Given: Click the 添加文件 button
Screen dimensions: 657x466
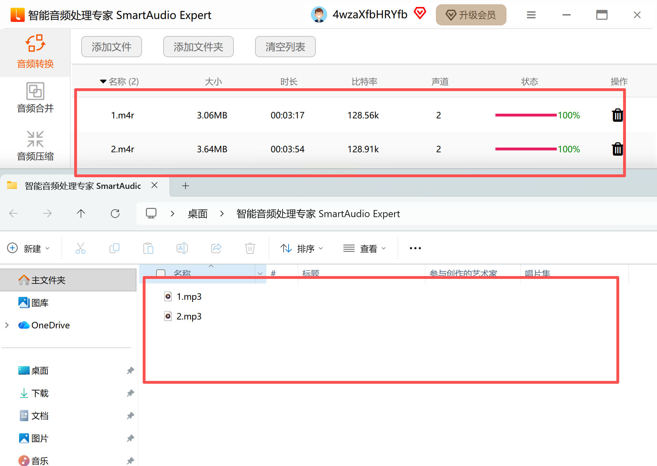Looking at the screenshot, I should tap(112, 47).
